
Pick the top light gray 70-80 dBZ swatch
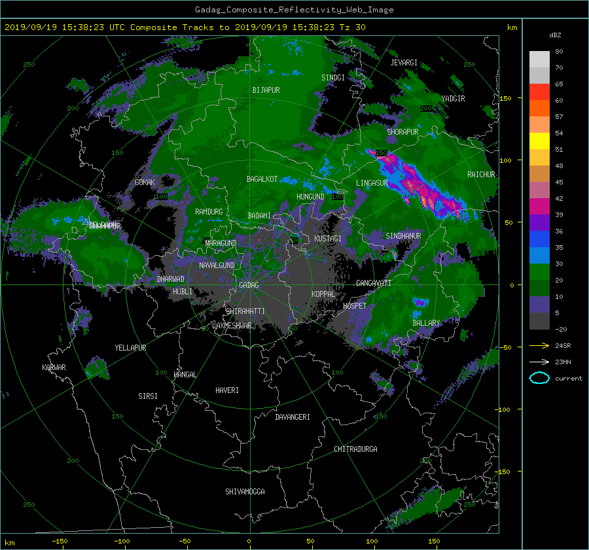tap(539, 60)
